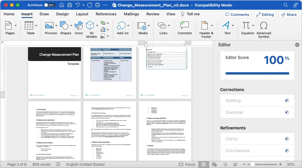Insert a SmartArt graphic icon
This screenshot has height=168, width=302.
(103, 23)
